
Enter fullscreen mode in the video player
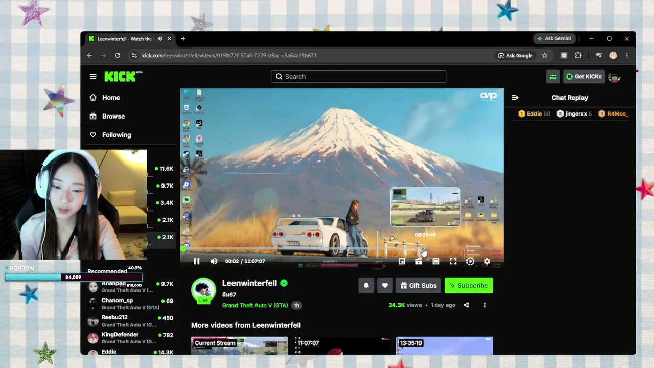coord(453,261)
